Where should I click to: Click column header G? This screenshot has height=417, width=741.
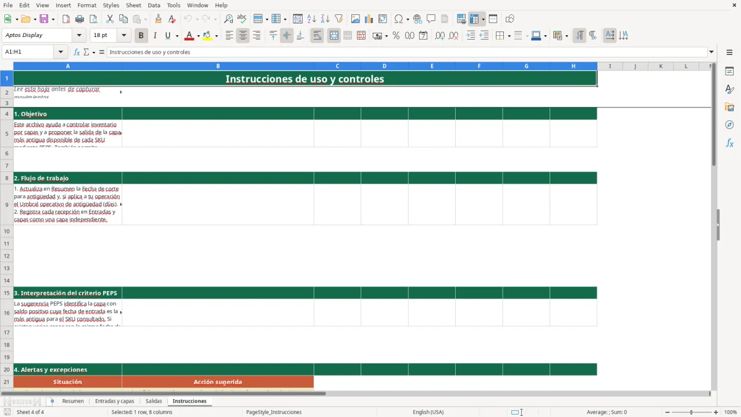[x=526, y=66]
